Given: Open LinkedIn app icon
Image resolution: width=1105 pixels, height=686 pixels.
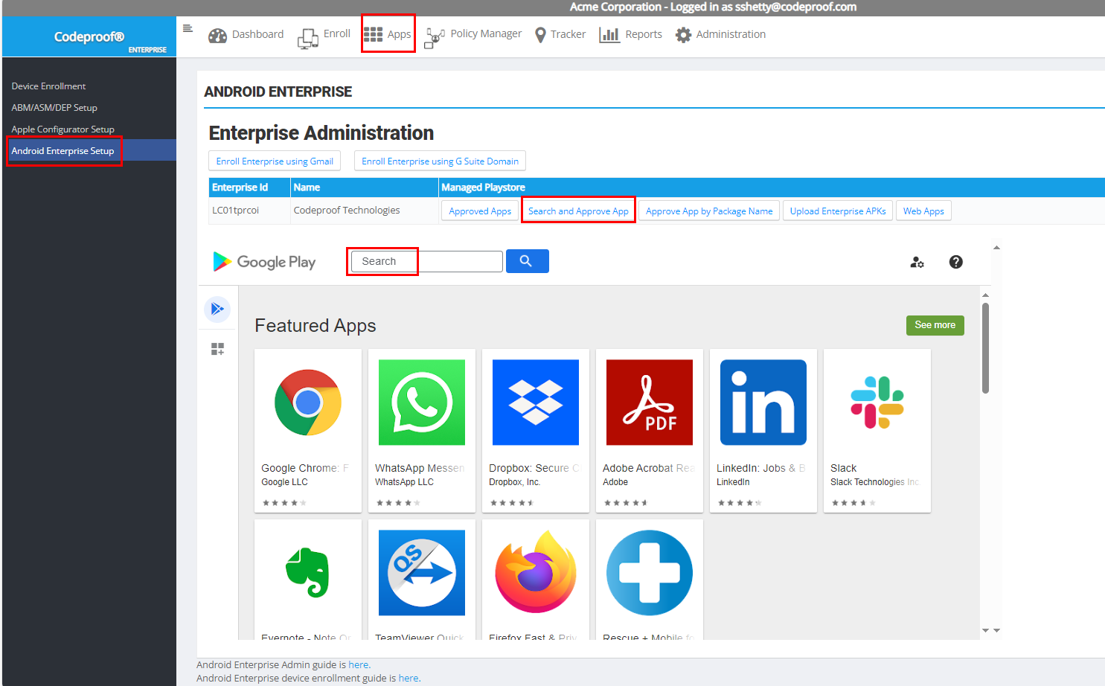Looking at the screenshot, I should coord(763,403).
